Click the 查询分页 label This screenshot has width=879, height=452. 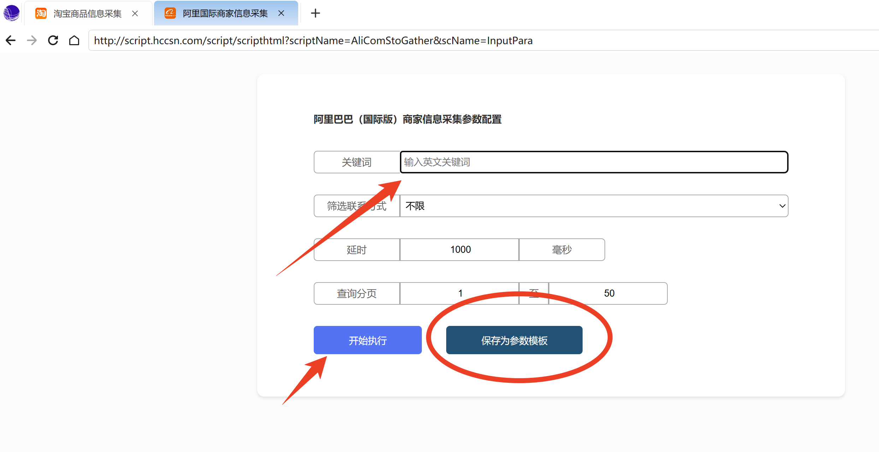pos(357,293)
